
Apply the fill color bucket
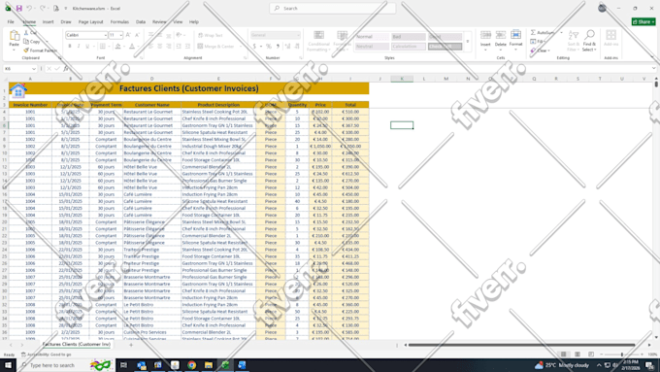[x=118, y=46]
